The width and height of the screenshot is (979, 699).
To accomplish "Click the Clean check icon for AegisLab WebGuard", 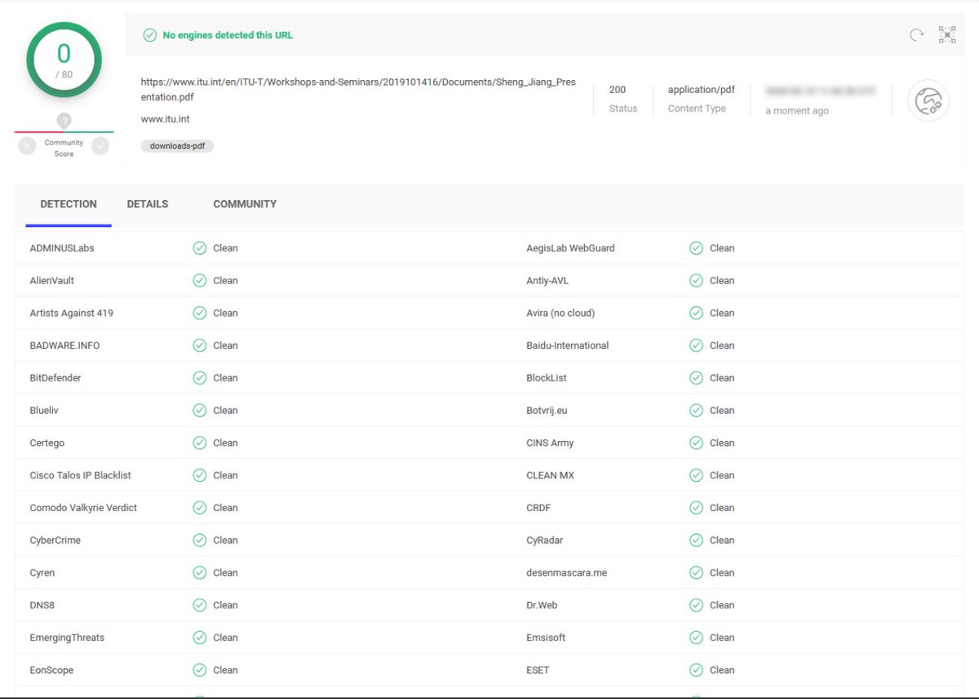I will tap(696, 248).
